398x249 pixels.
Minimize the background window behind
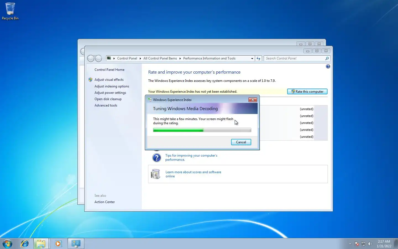click(x=301, y=44)
